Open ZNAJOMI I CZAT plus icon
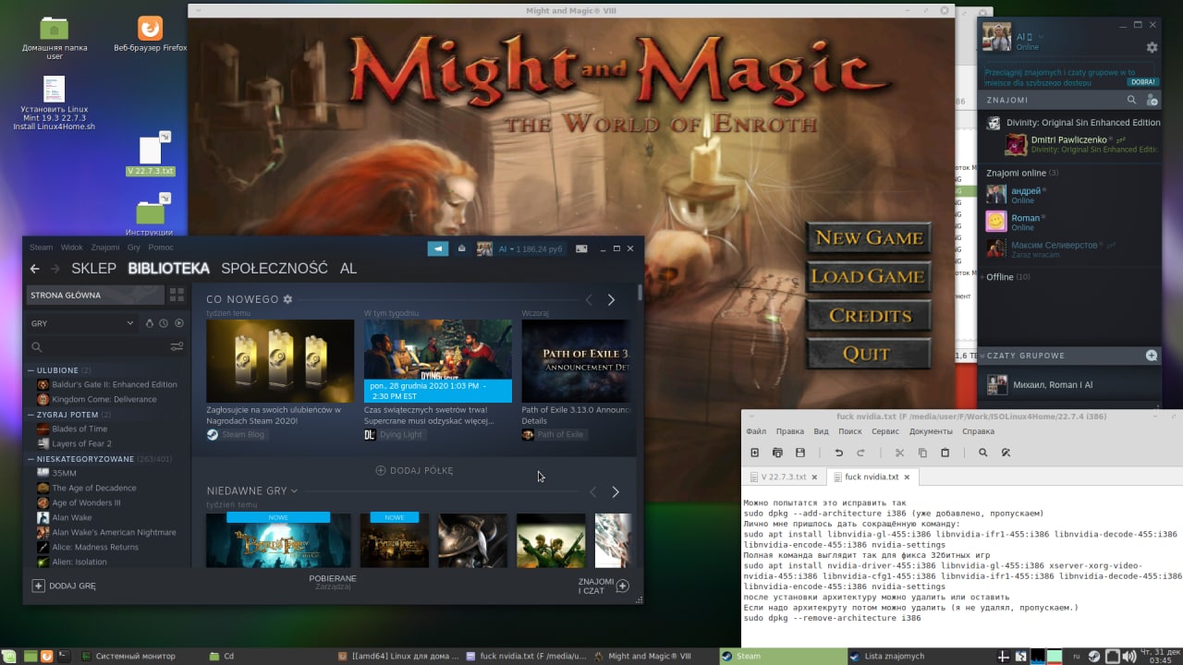This screenshot has height=665, width=1183. [623, 586]
